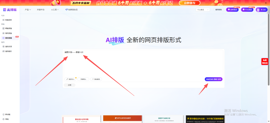The width and height of the screenshot is (270, 123).
Task: Click the banner text 升级会员送6个月AI排版
Action: pos(119,3)
